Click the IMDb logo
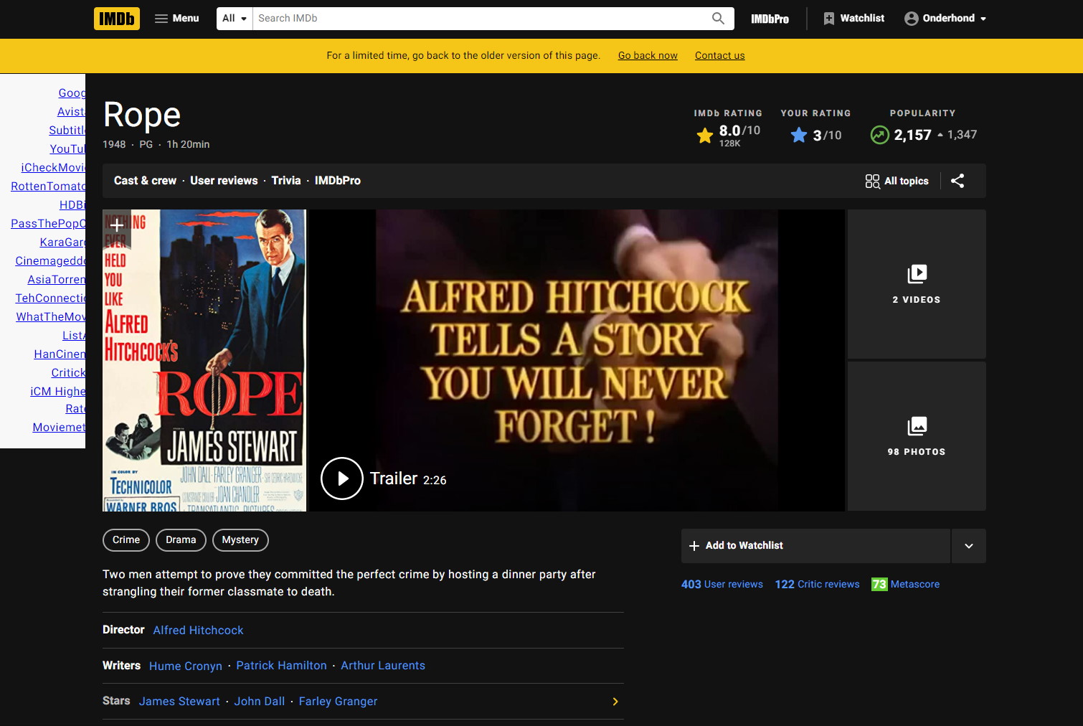 [117, 19]
